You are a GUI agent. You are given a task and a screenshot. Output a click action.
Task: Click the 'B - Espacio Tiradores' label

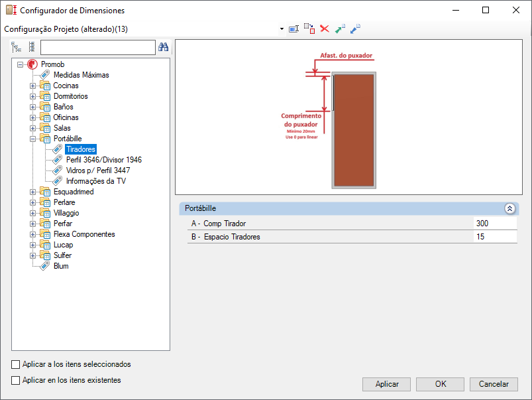coord(226,237)
